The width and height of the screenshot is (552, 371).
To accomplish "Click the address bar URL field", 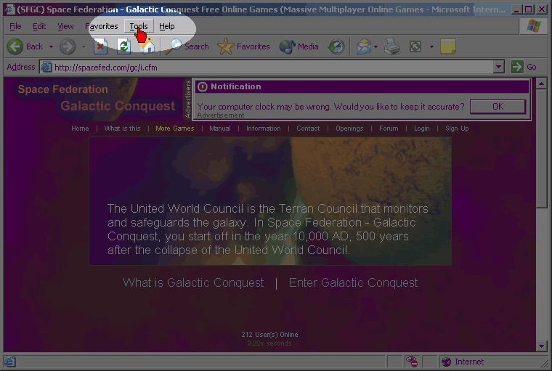I will 269,68.
